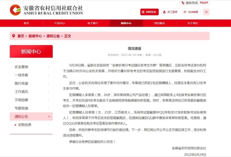This screenshot has width=231, height=157.
Task: Open 产品中心 navigation item
Action: 60,23
